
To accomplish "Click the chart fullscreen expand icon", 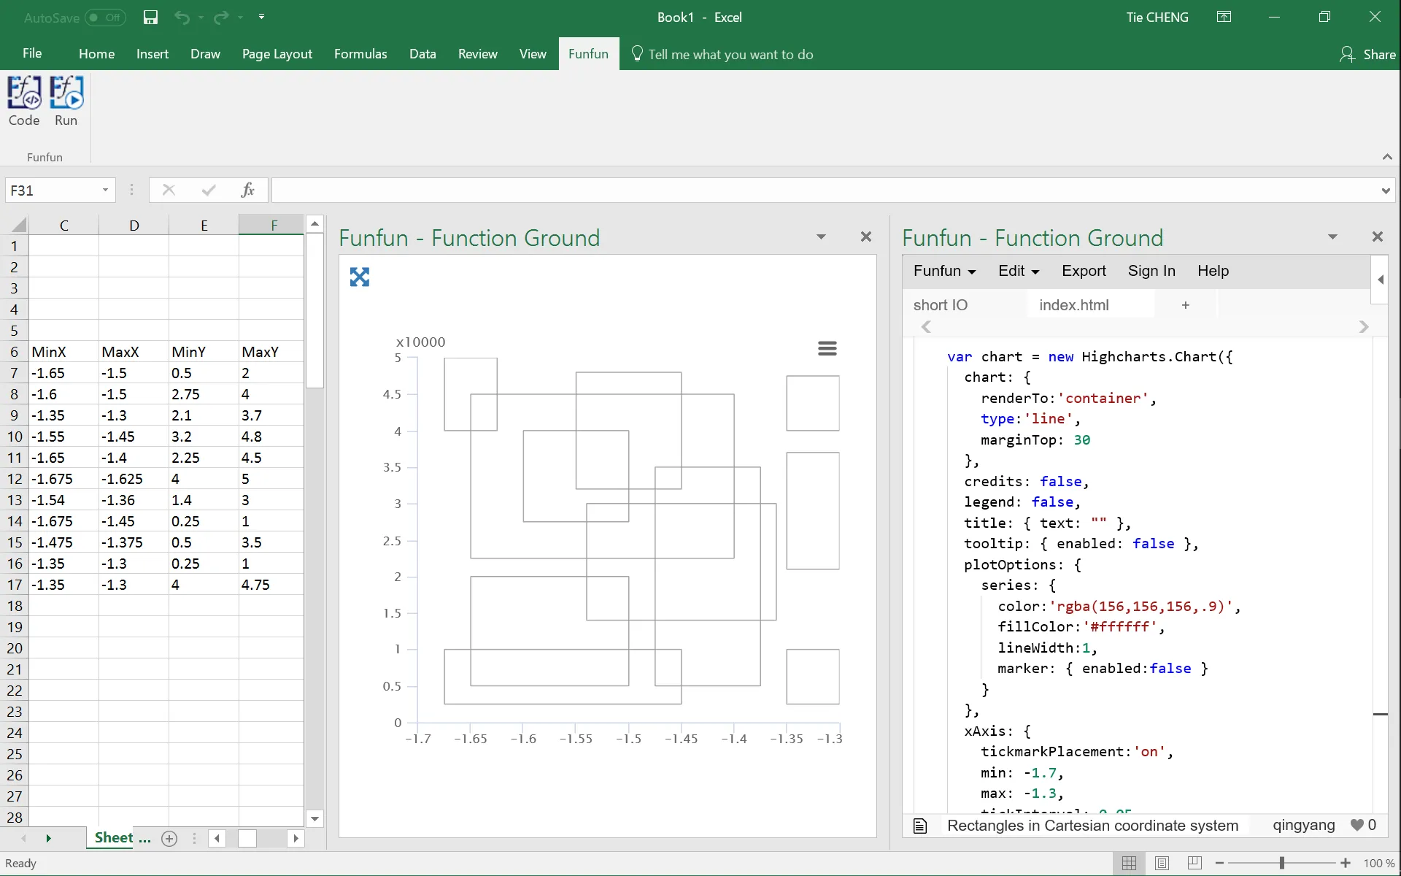I will 360,277.
